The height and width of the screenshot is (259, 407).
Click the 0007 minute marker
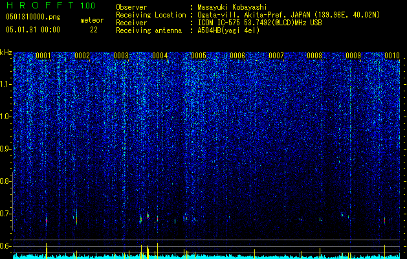276,56
